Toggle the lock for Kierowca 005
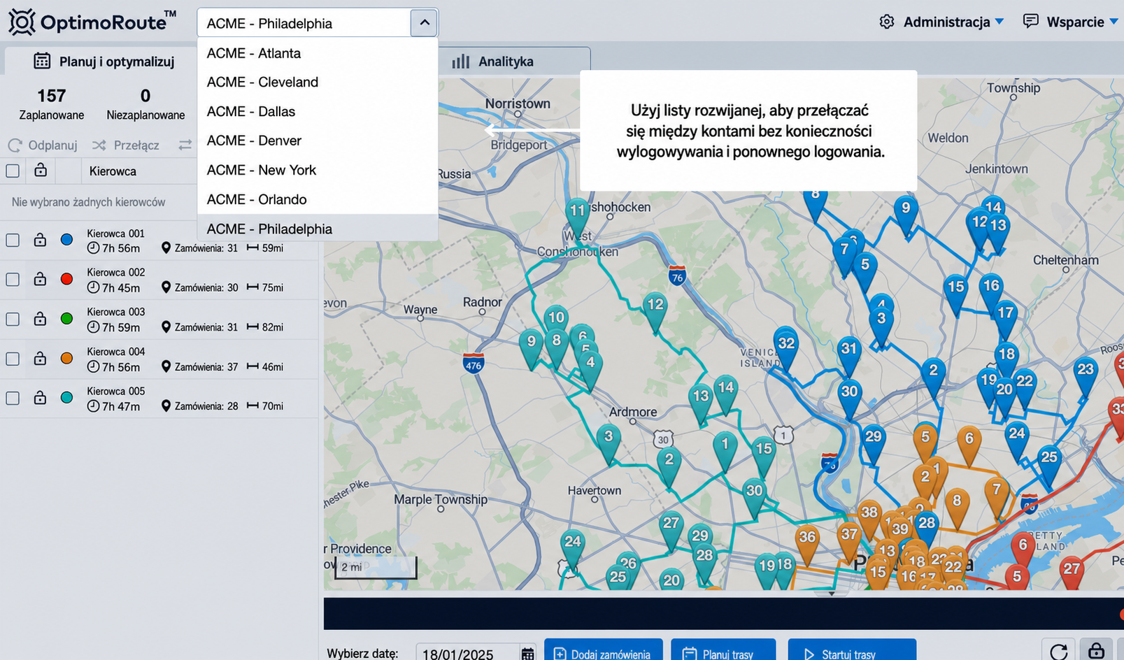The height and width of the screenshot is (660, 1124). [40, 398]
